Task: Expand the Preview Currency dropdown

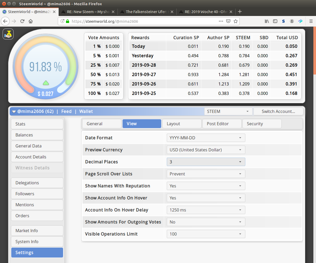Action: click(206, 150)
